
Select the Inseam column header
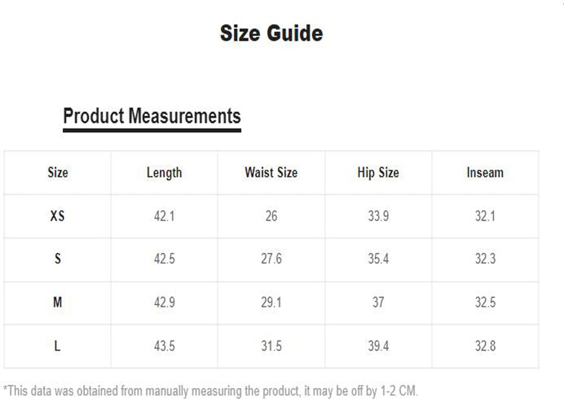click(485, 172)
